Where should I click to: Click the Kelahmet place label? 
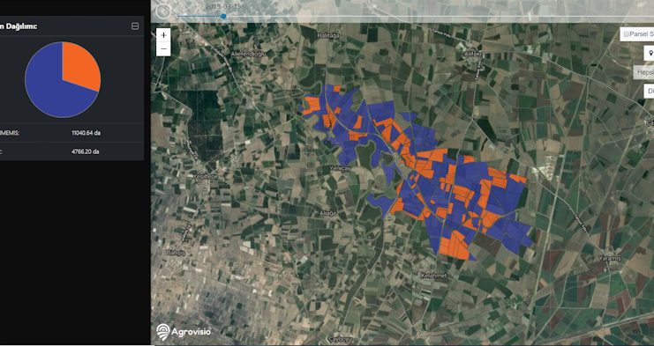[433, 276]
